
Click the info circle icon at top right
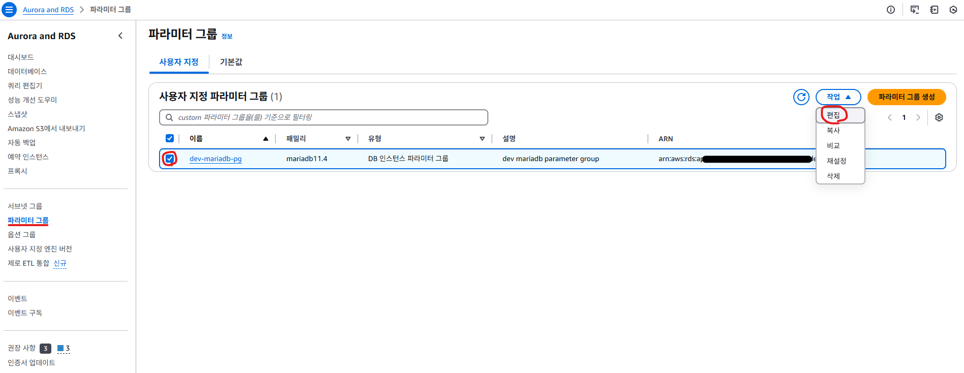tap(891, 10)
